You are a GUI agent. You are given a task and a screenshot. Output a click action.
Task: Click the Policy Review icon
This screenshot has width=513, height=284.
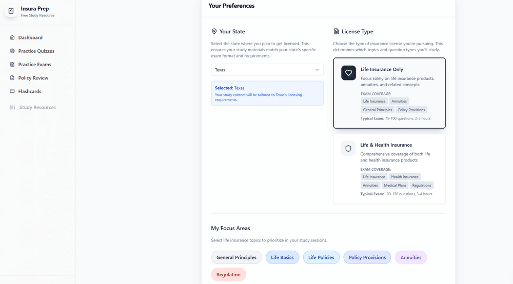pyautogui.click(x=12, y=78)
